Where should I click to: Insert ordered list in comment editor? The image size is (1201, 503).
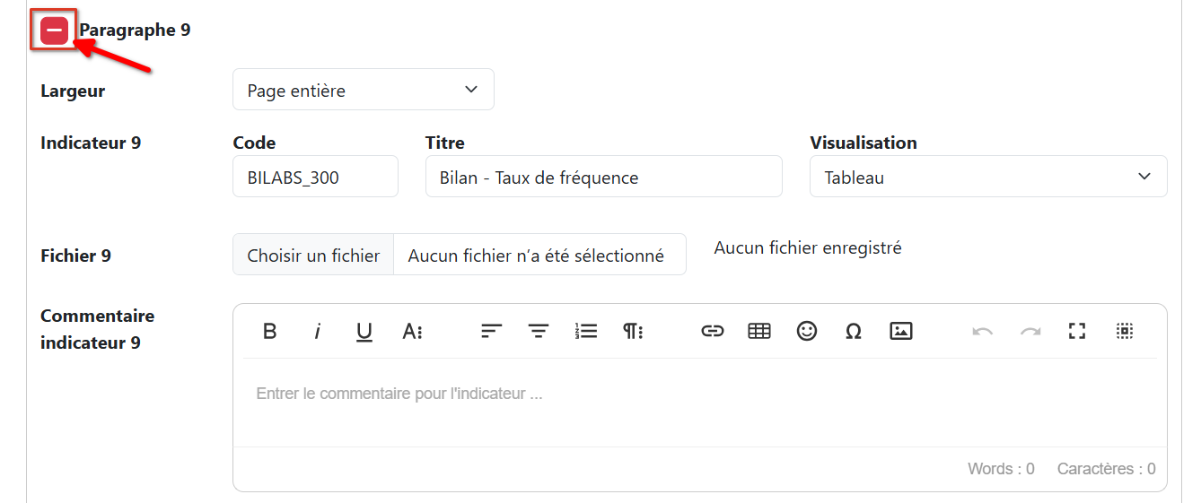[586, 331]
